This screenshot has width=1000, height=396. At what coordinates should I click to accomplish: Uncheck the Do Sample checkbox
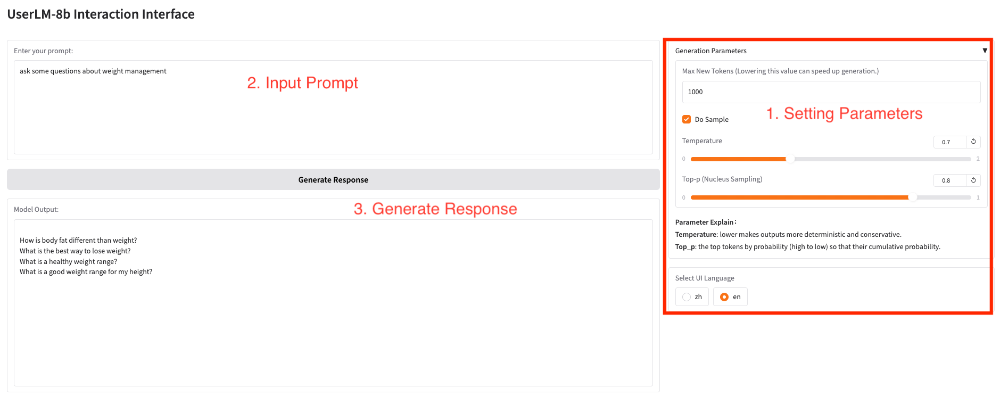[x=687, y=119]
